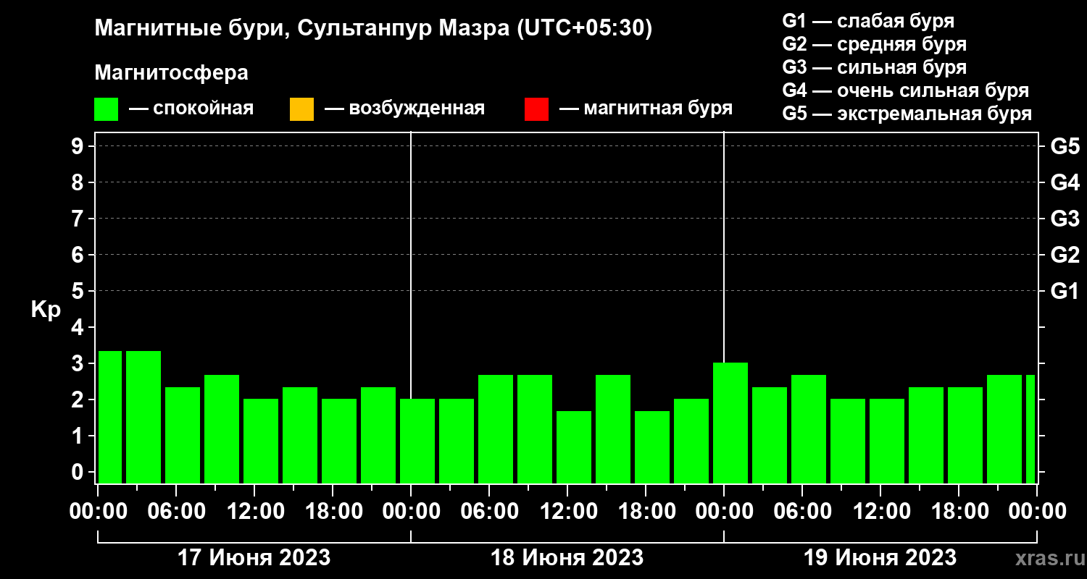Click the 12:00 time label for 19 Июня
The height and width of the screenshot is (579, 1087).
[880, 512]
